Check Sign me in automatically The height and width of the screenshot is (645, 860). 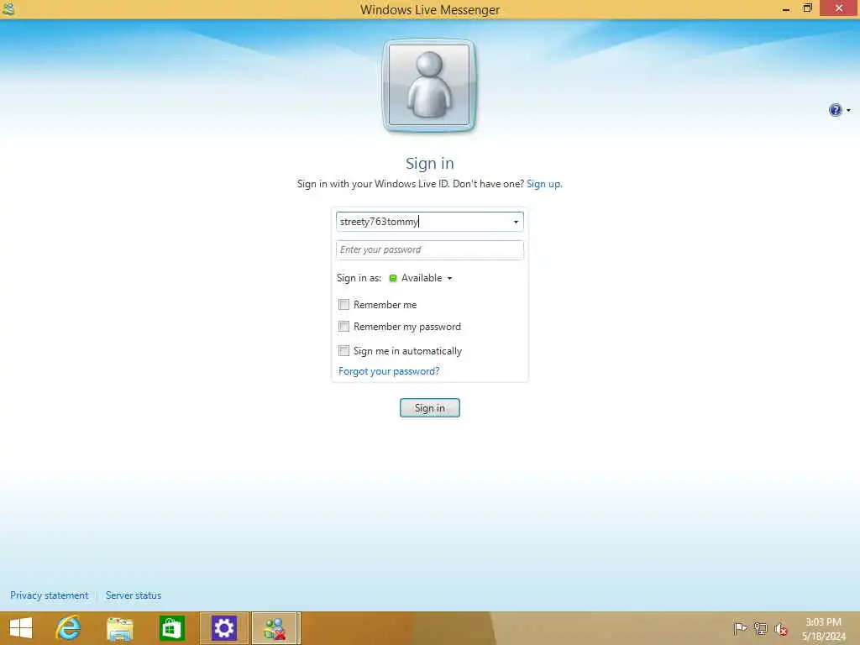(343, 350)
